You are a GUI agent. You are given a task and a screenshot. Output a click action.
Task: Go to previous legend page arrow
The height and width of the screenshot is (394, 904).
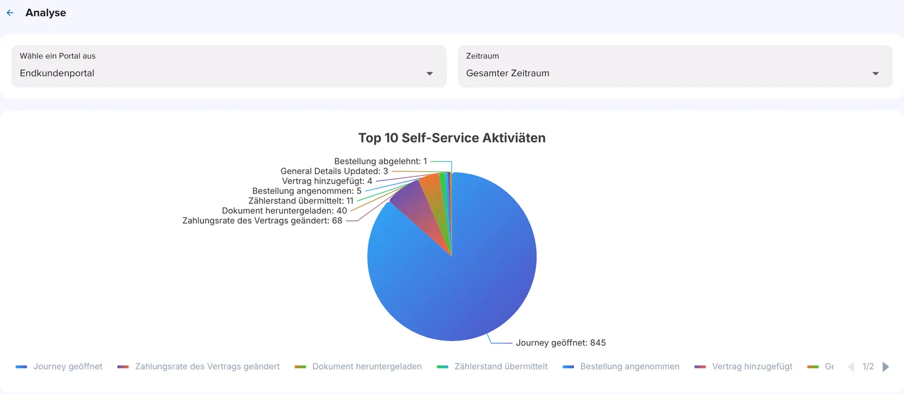tap(851, 367)
